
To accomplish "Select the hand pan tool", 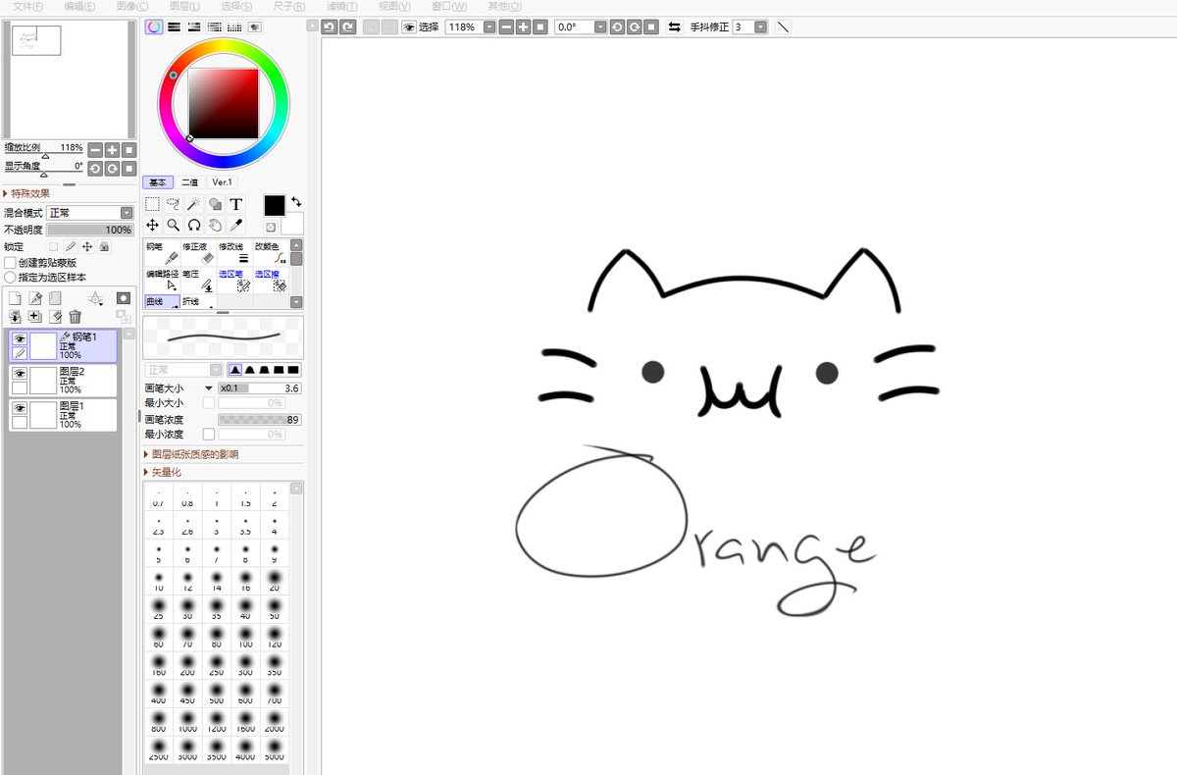I will click(215, 225).
